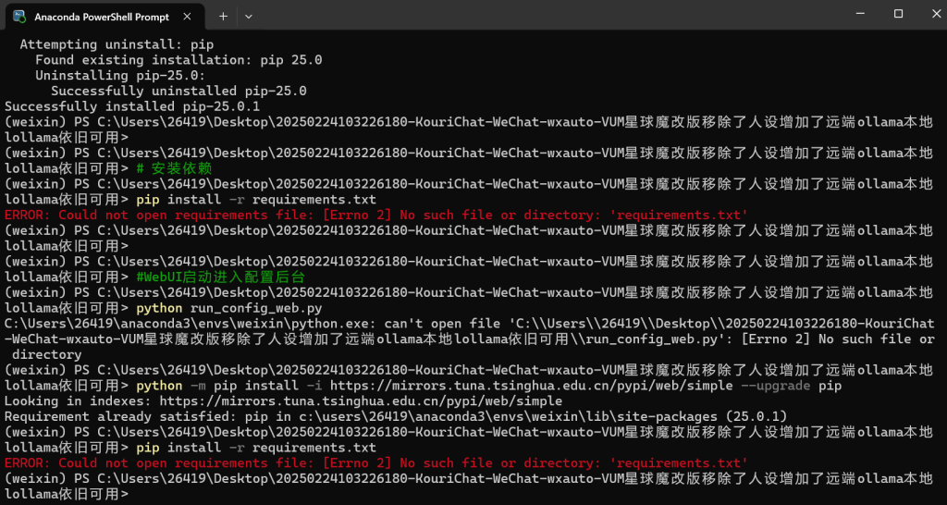The width and height of the screenshot is (947, 505).
Task: Click the 'python run_config_web.py' command text
Action: click(x=228, y=308)
